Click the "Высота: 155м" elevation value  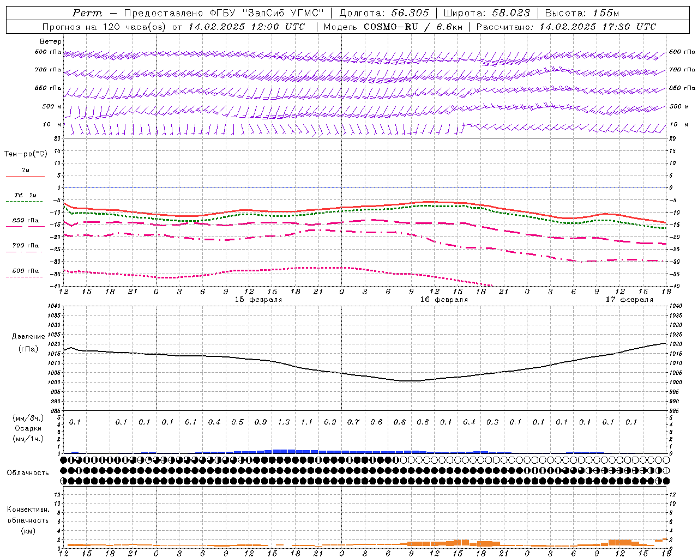click(582, 13)
